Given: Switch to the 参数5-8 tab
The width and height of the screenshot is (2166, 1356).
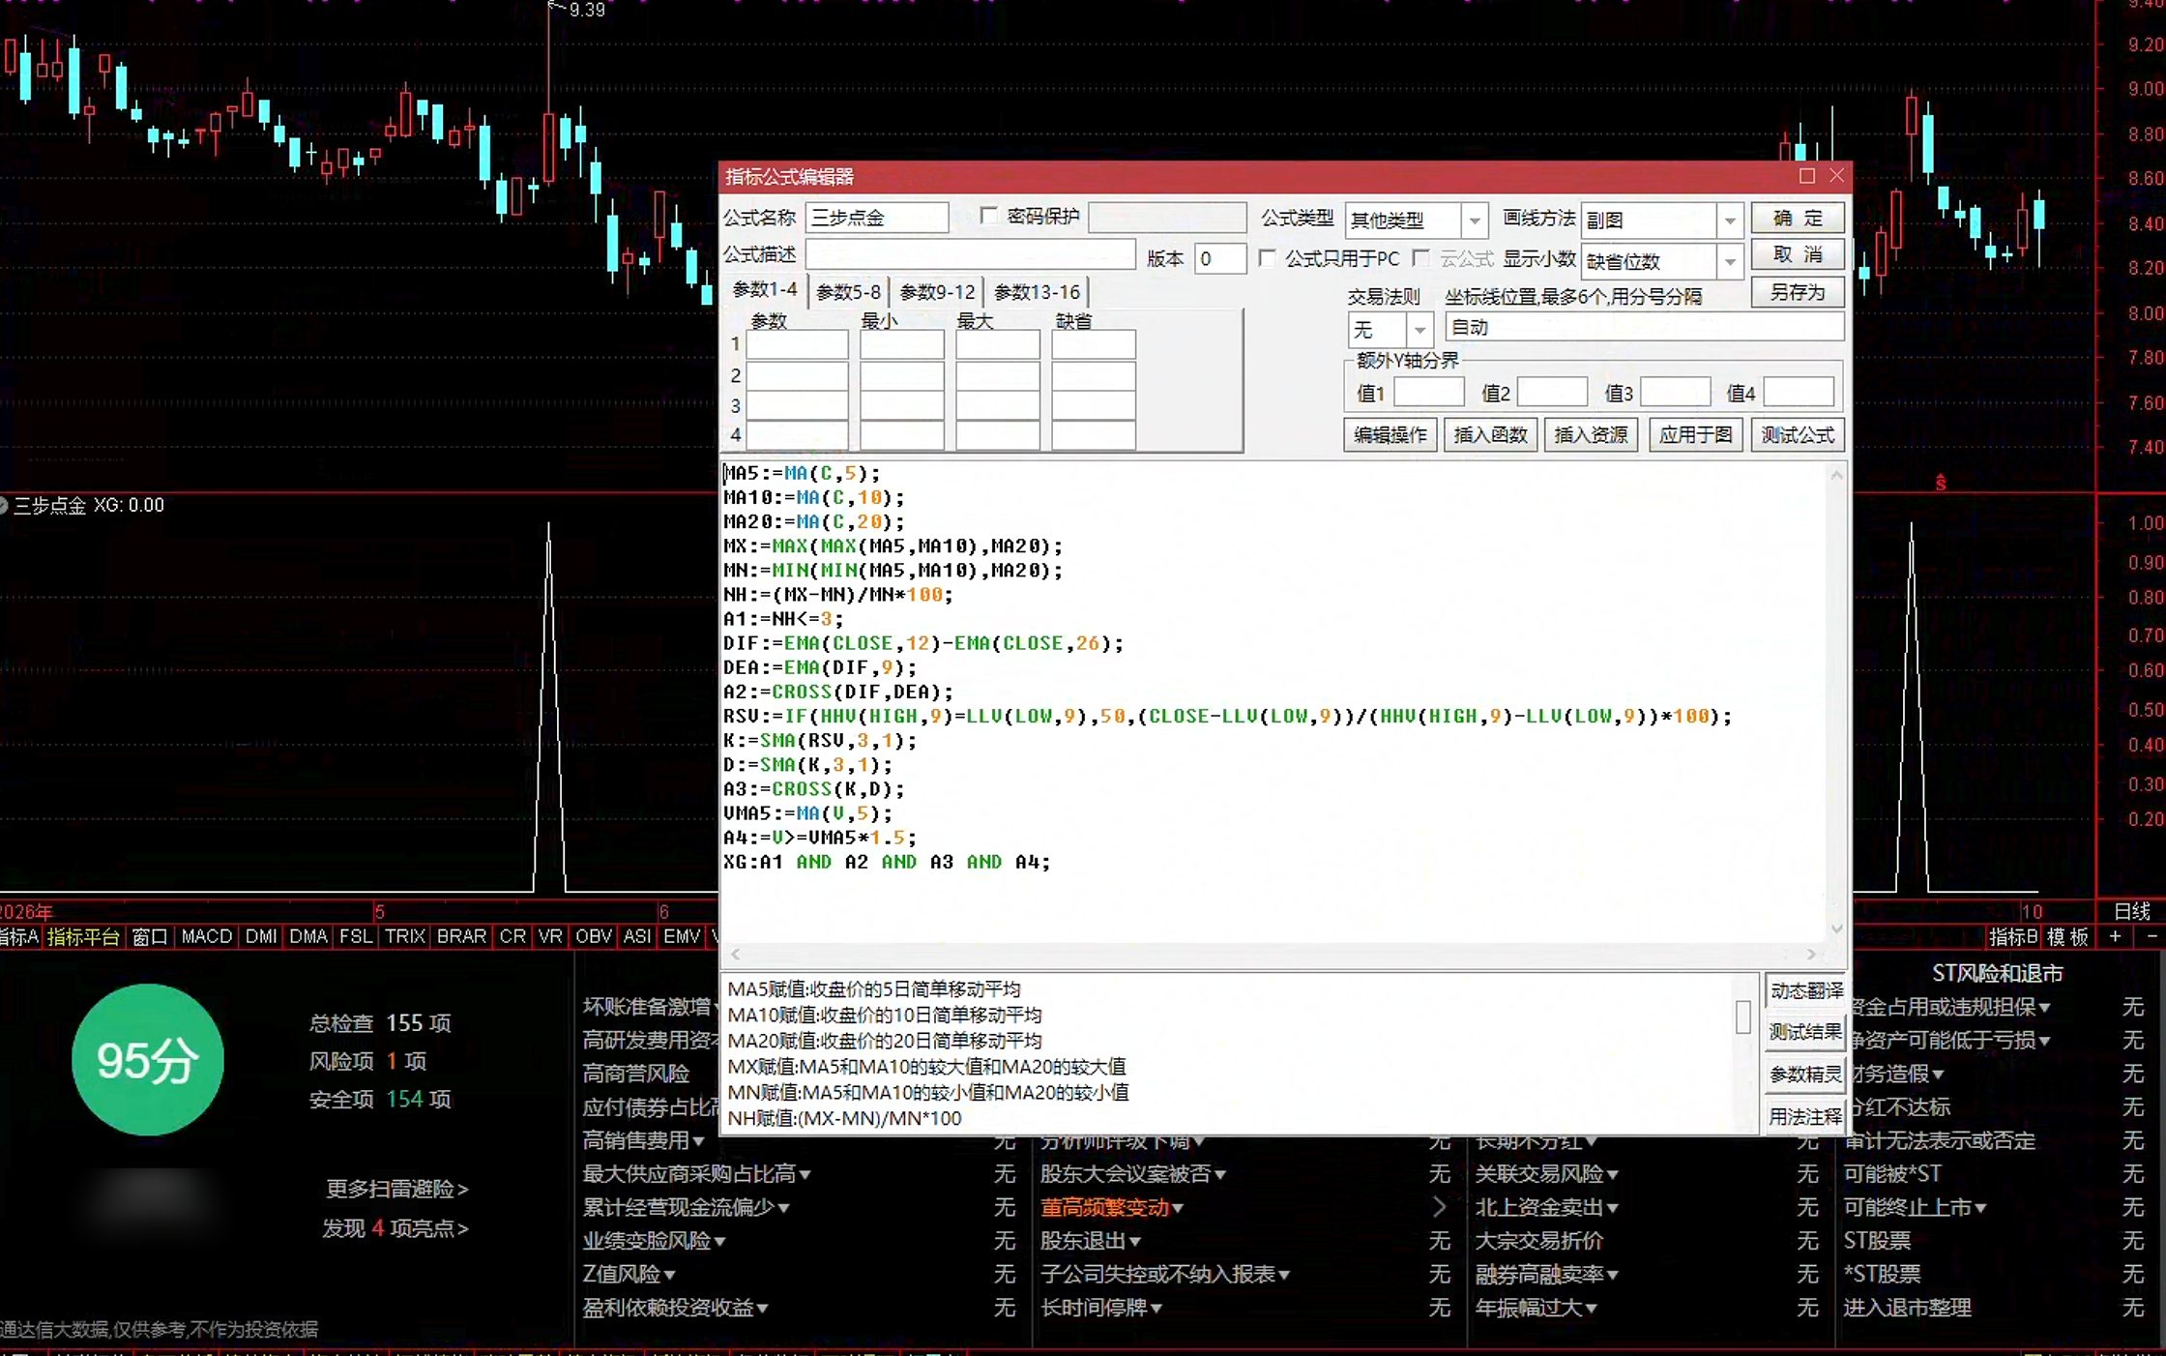Looking at the screenshot, I should 848,292.
